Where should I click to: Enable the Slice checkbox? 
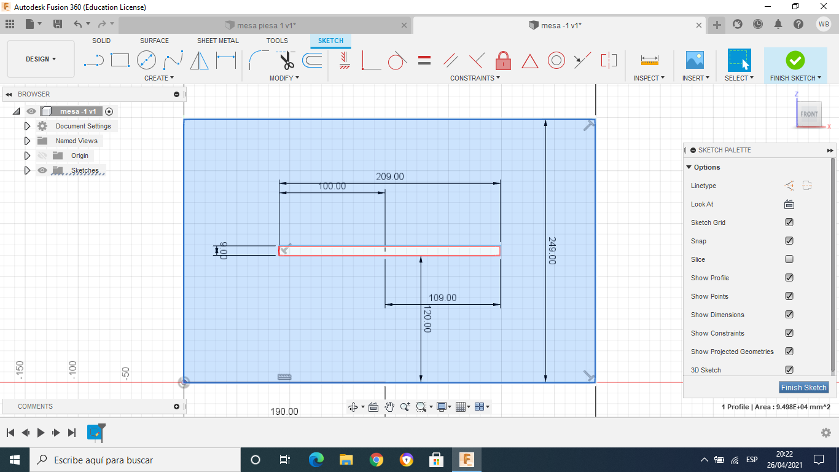(789, 259)
